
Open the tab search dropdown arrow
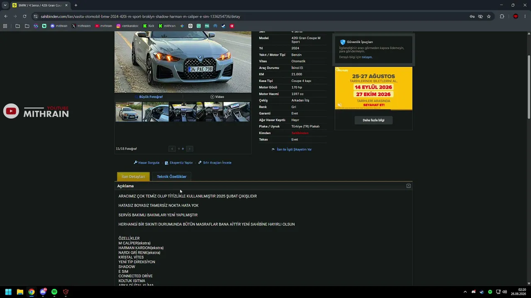click(x=5, y=5)
